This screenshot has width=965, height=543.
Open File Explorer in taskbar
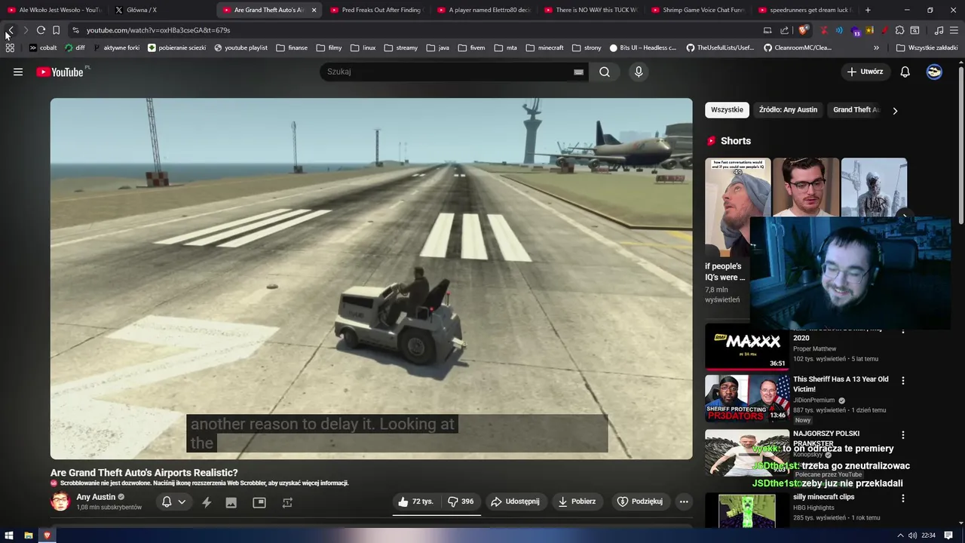point(29,535)
